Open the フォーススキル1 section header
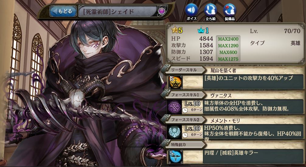306x167 pixels. [183, 95]
